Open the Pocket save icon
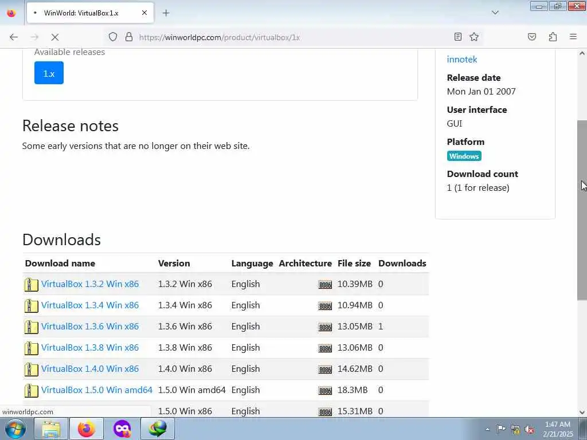This screenshot has width=587, height=440. tap(532, 37)
